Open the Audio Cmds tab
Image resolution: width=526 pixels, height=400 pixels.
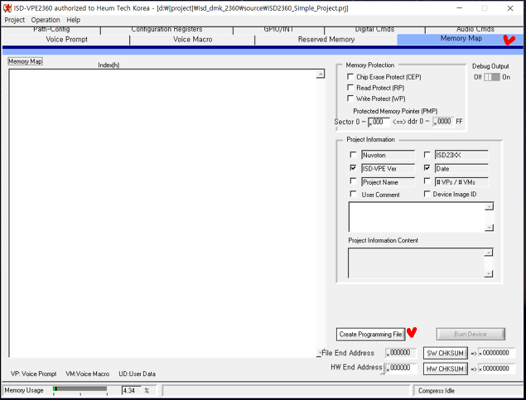tap(475, 30)
